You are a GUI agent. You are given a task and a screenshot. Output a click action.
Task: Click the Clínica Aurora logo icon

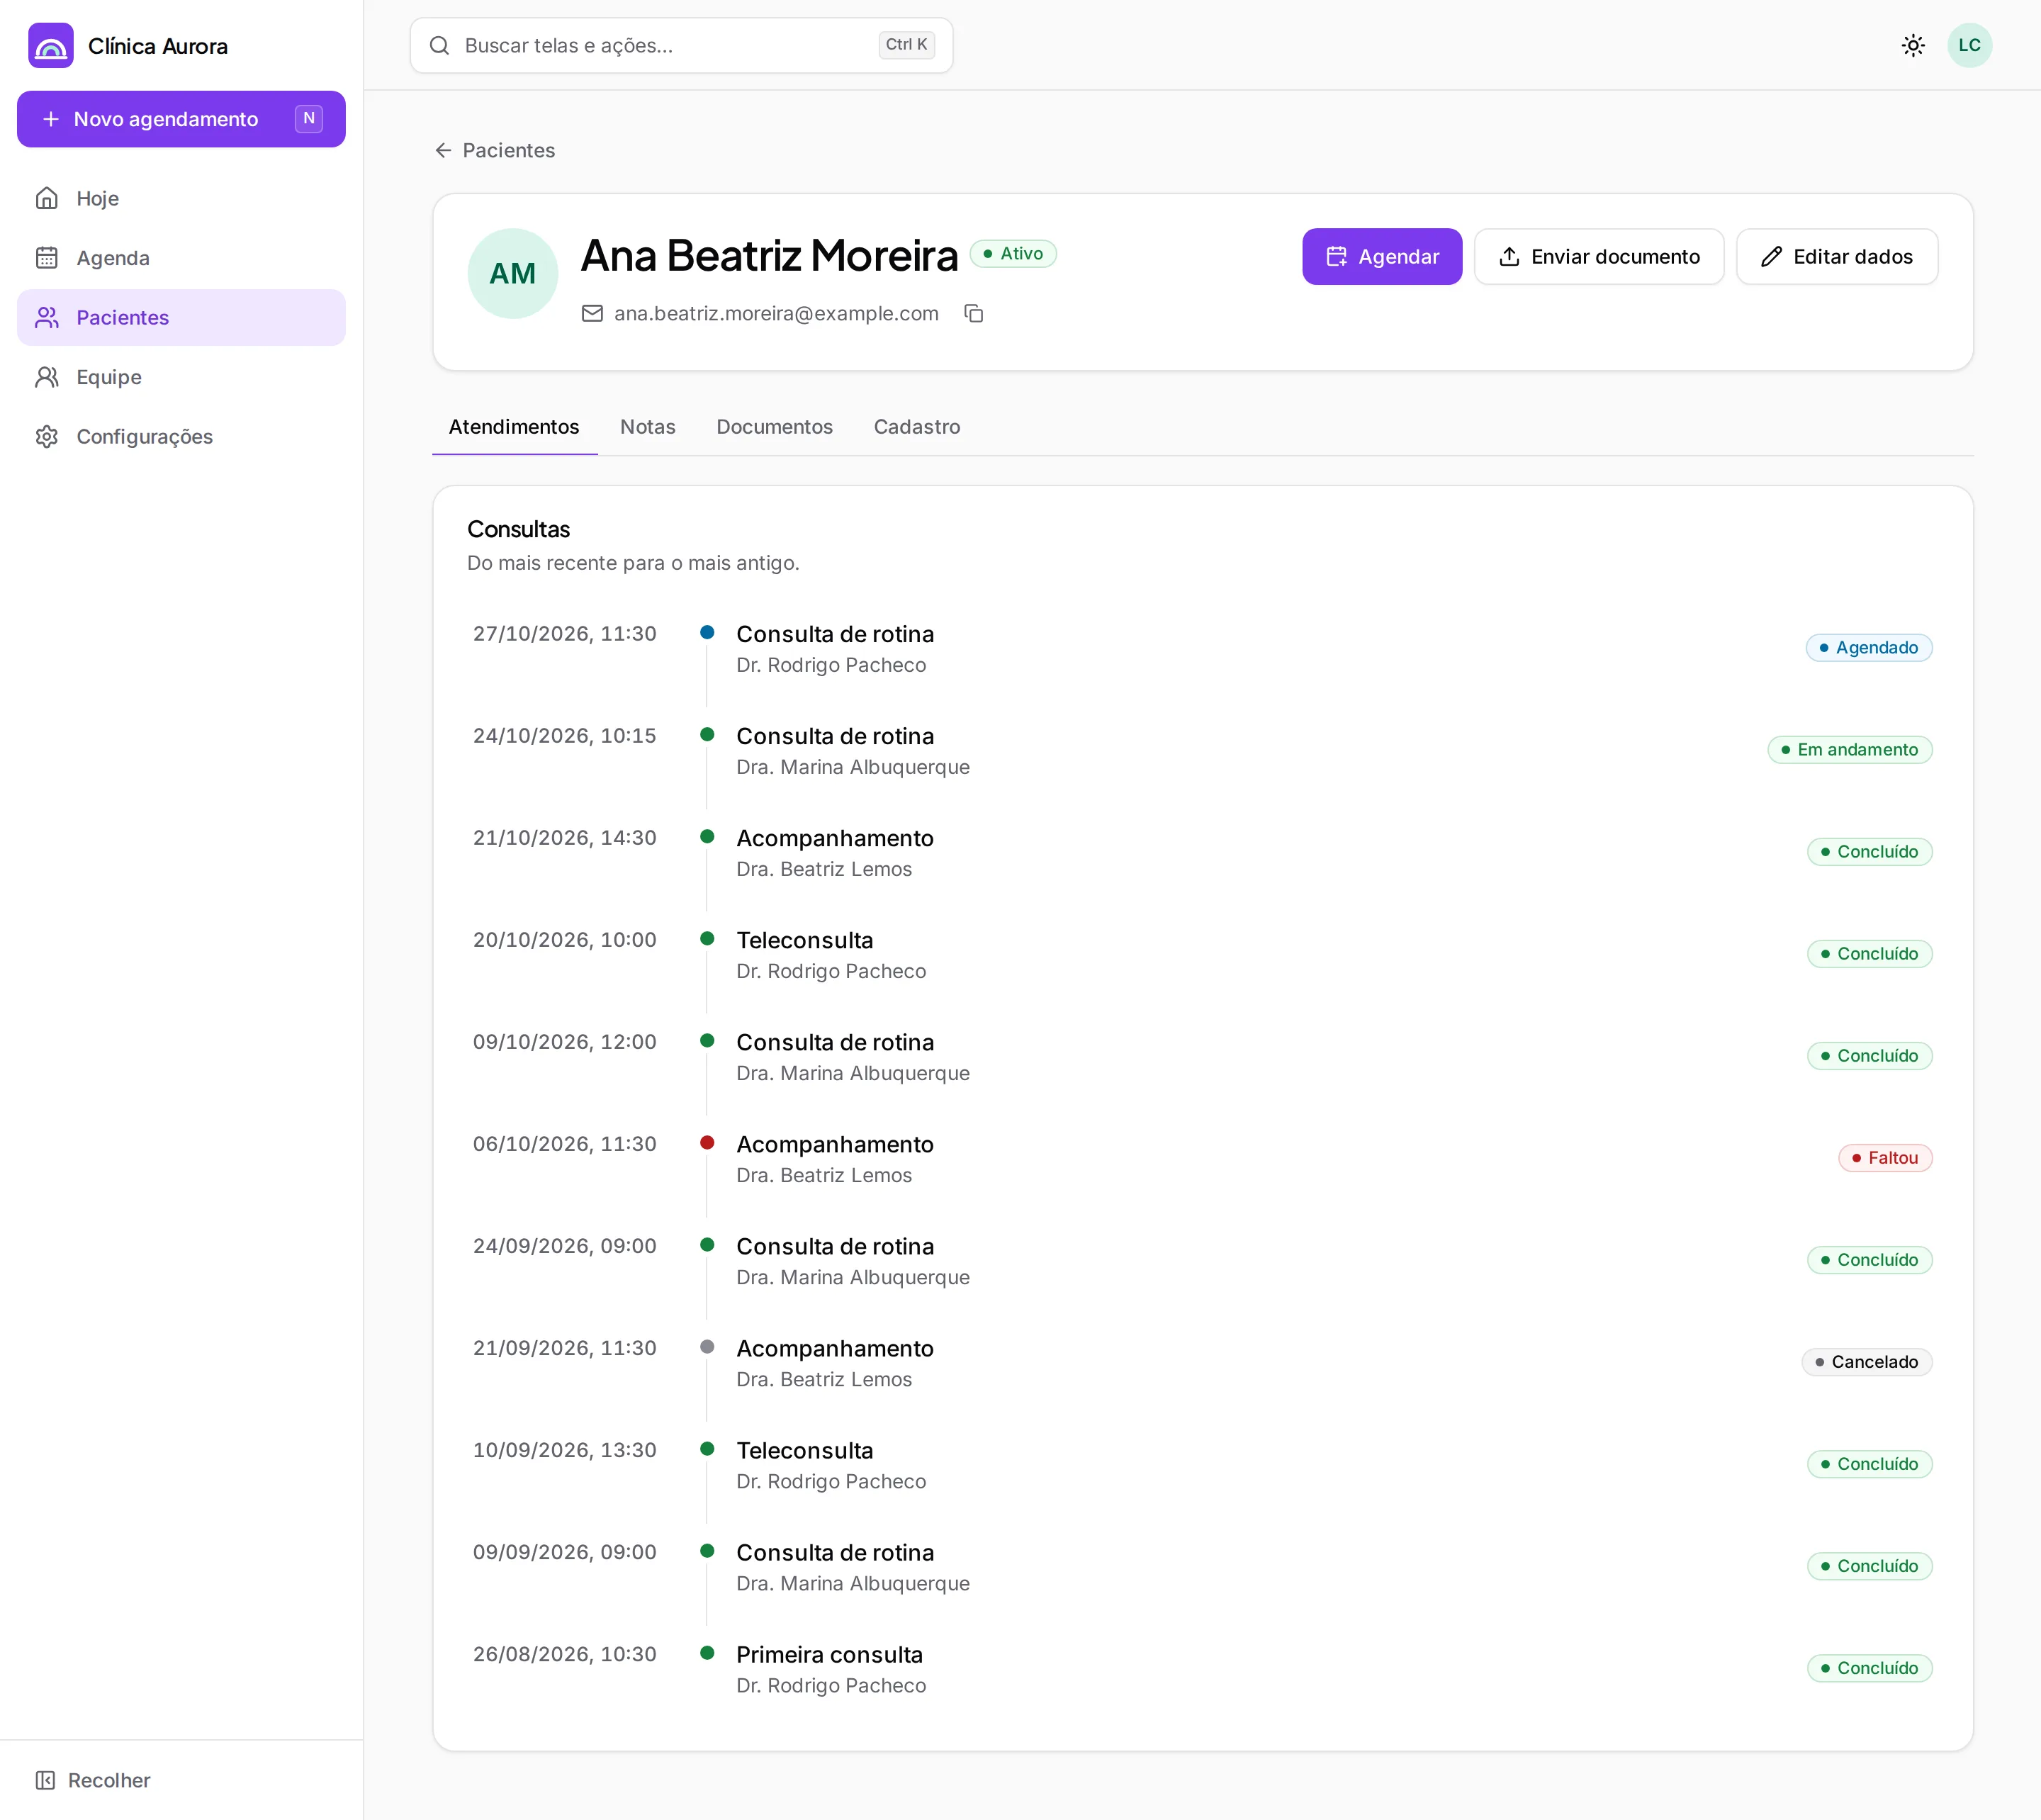pos(51,45)
